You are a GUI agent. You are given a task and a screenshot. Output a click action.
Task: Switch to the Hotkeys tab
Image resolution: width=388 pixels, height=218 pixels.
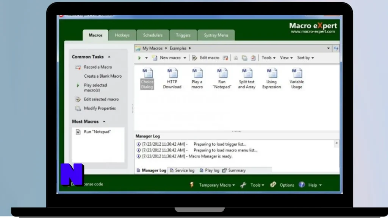point(122,35)
